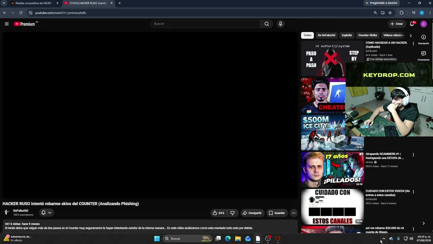The width and height of the screenshot is (433, 244).
Task: Go back to the previous page
Action: (x=4, y=13)
